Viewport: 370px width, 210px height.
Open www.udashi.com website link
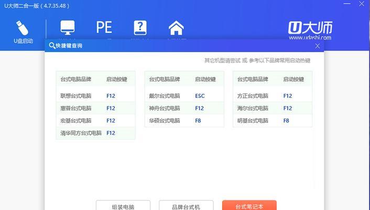point(310,37)
